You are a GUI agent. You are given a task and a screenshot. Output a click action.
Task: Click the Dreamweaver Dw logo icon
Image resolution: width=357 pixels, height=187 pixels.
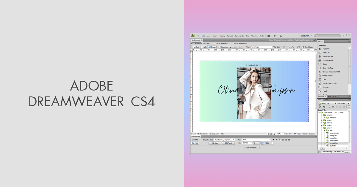(193, 35)
